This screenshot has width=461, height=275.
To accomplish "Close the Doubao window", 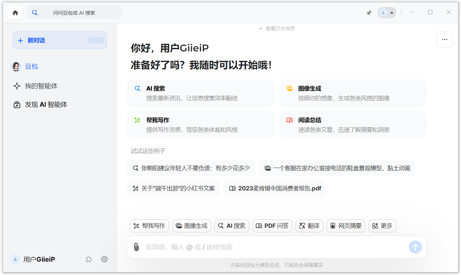I will coord(449,12).
